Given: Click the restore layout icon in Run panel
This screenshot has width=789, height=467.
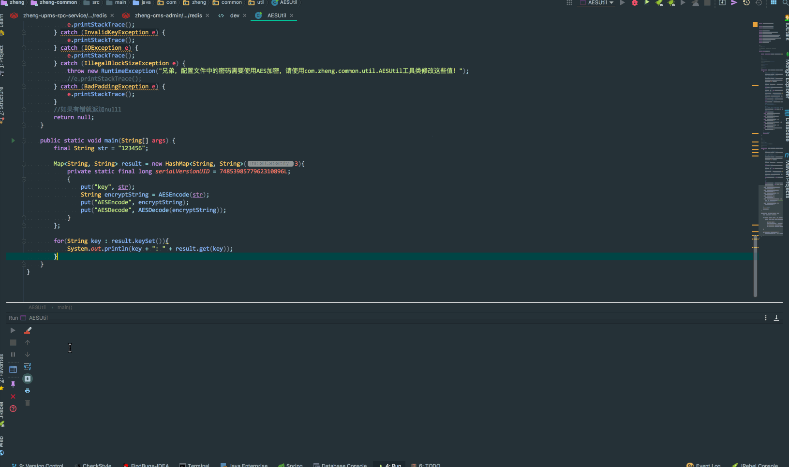Looking at the screenshot, I should pos(13,369).
